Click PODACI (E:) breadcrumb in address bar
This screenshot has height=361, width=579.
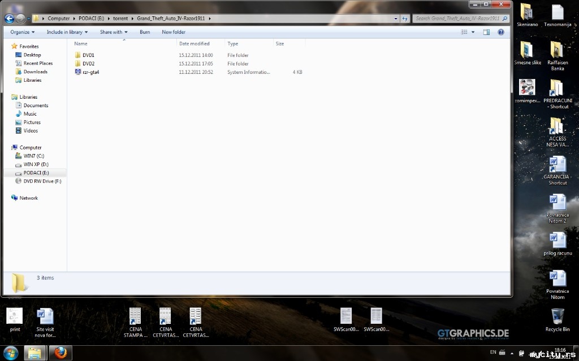coord(91,19)
